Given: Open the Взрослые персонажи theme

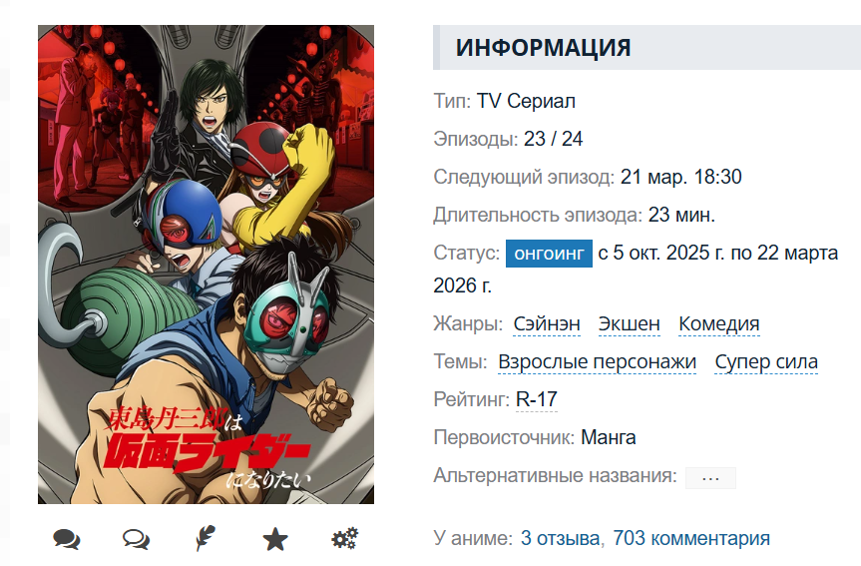Looking at the screenshot, I should [597, 362].
